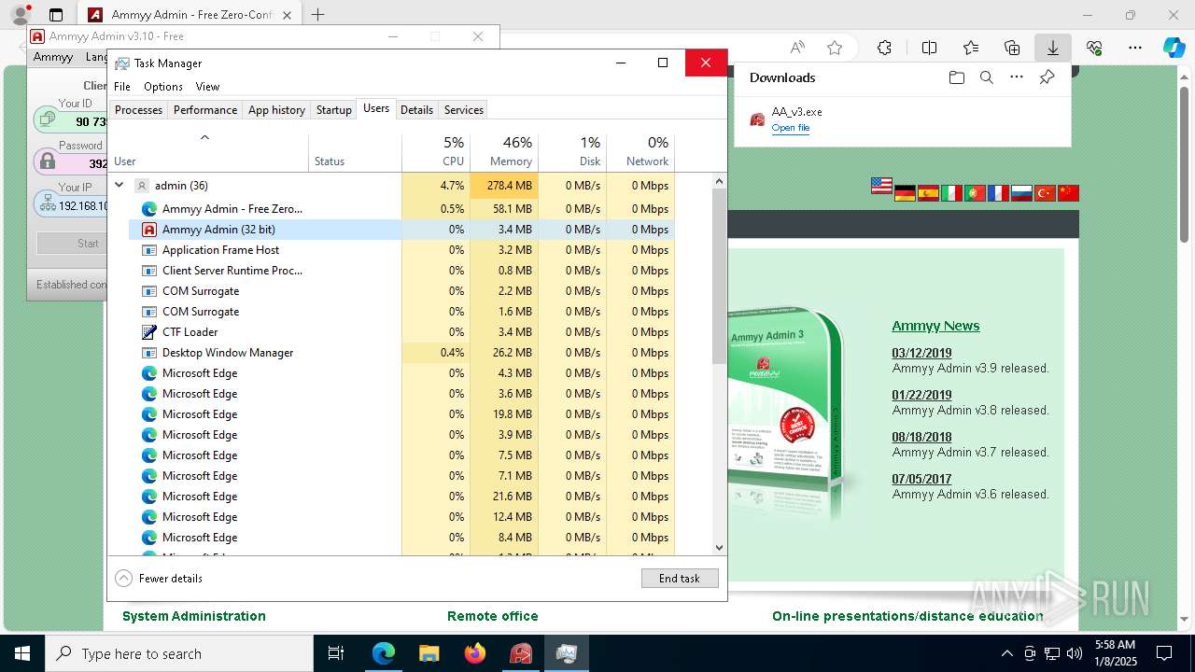1195x672 pixels.
Task: Click the Windows Start button
Action: click(x=22, y=653)
